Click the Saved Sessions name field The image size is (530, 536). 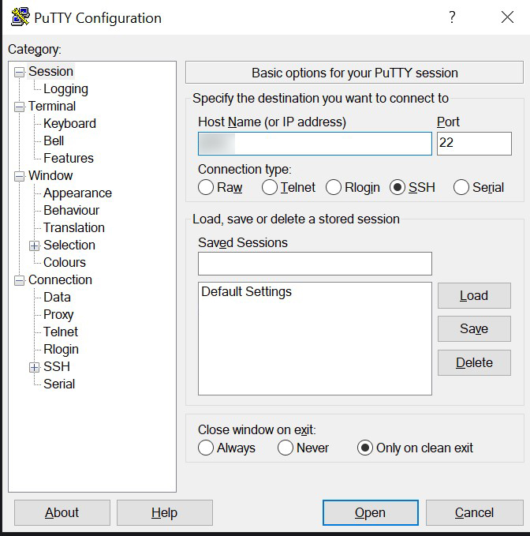point(315,264)
